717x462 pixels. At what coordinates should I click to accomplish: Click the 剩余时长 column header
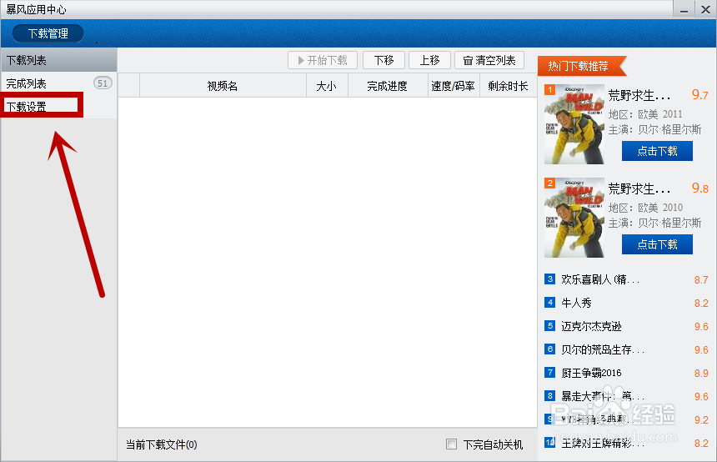pos(508,86)
